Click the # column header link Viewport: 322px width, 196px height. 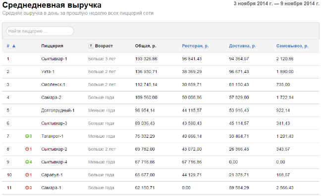[8, 46]
